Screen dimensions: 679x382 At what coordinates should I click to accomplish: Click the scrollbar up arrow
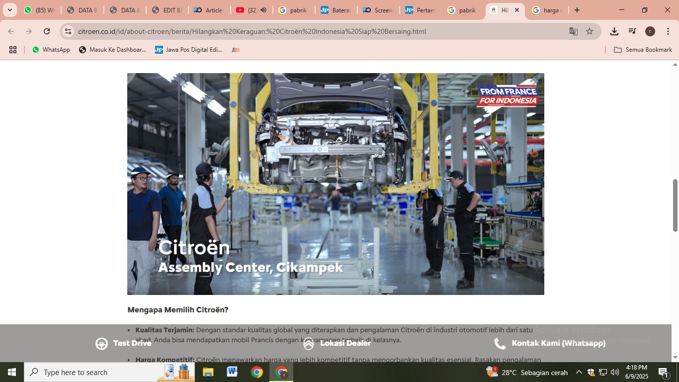675,64
